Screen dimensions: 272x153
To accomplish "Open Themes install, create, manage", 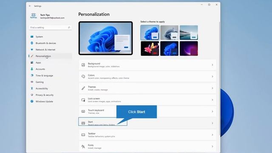I will (147, 88).
